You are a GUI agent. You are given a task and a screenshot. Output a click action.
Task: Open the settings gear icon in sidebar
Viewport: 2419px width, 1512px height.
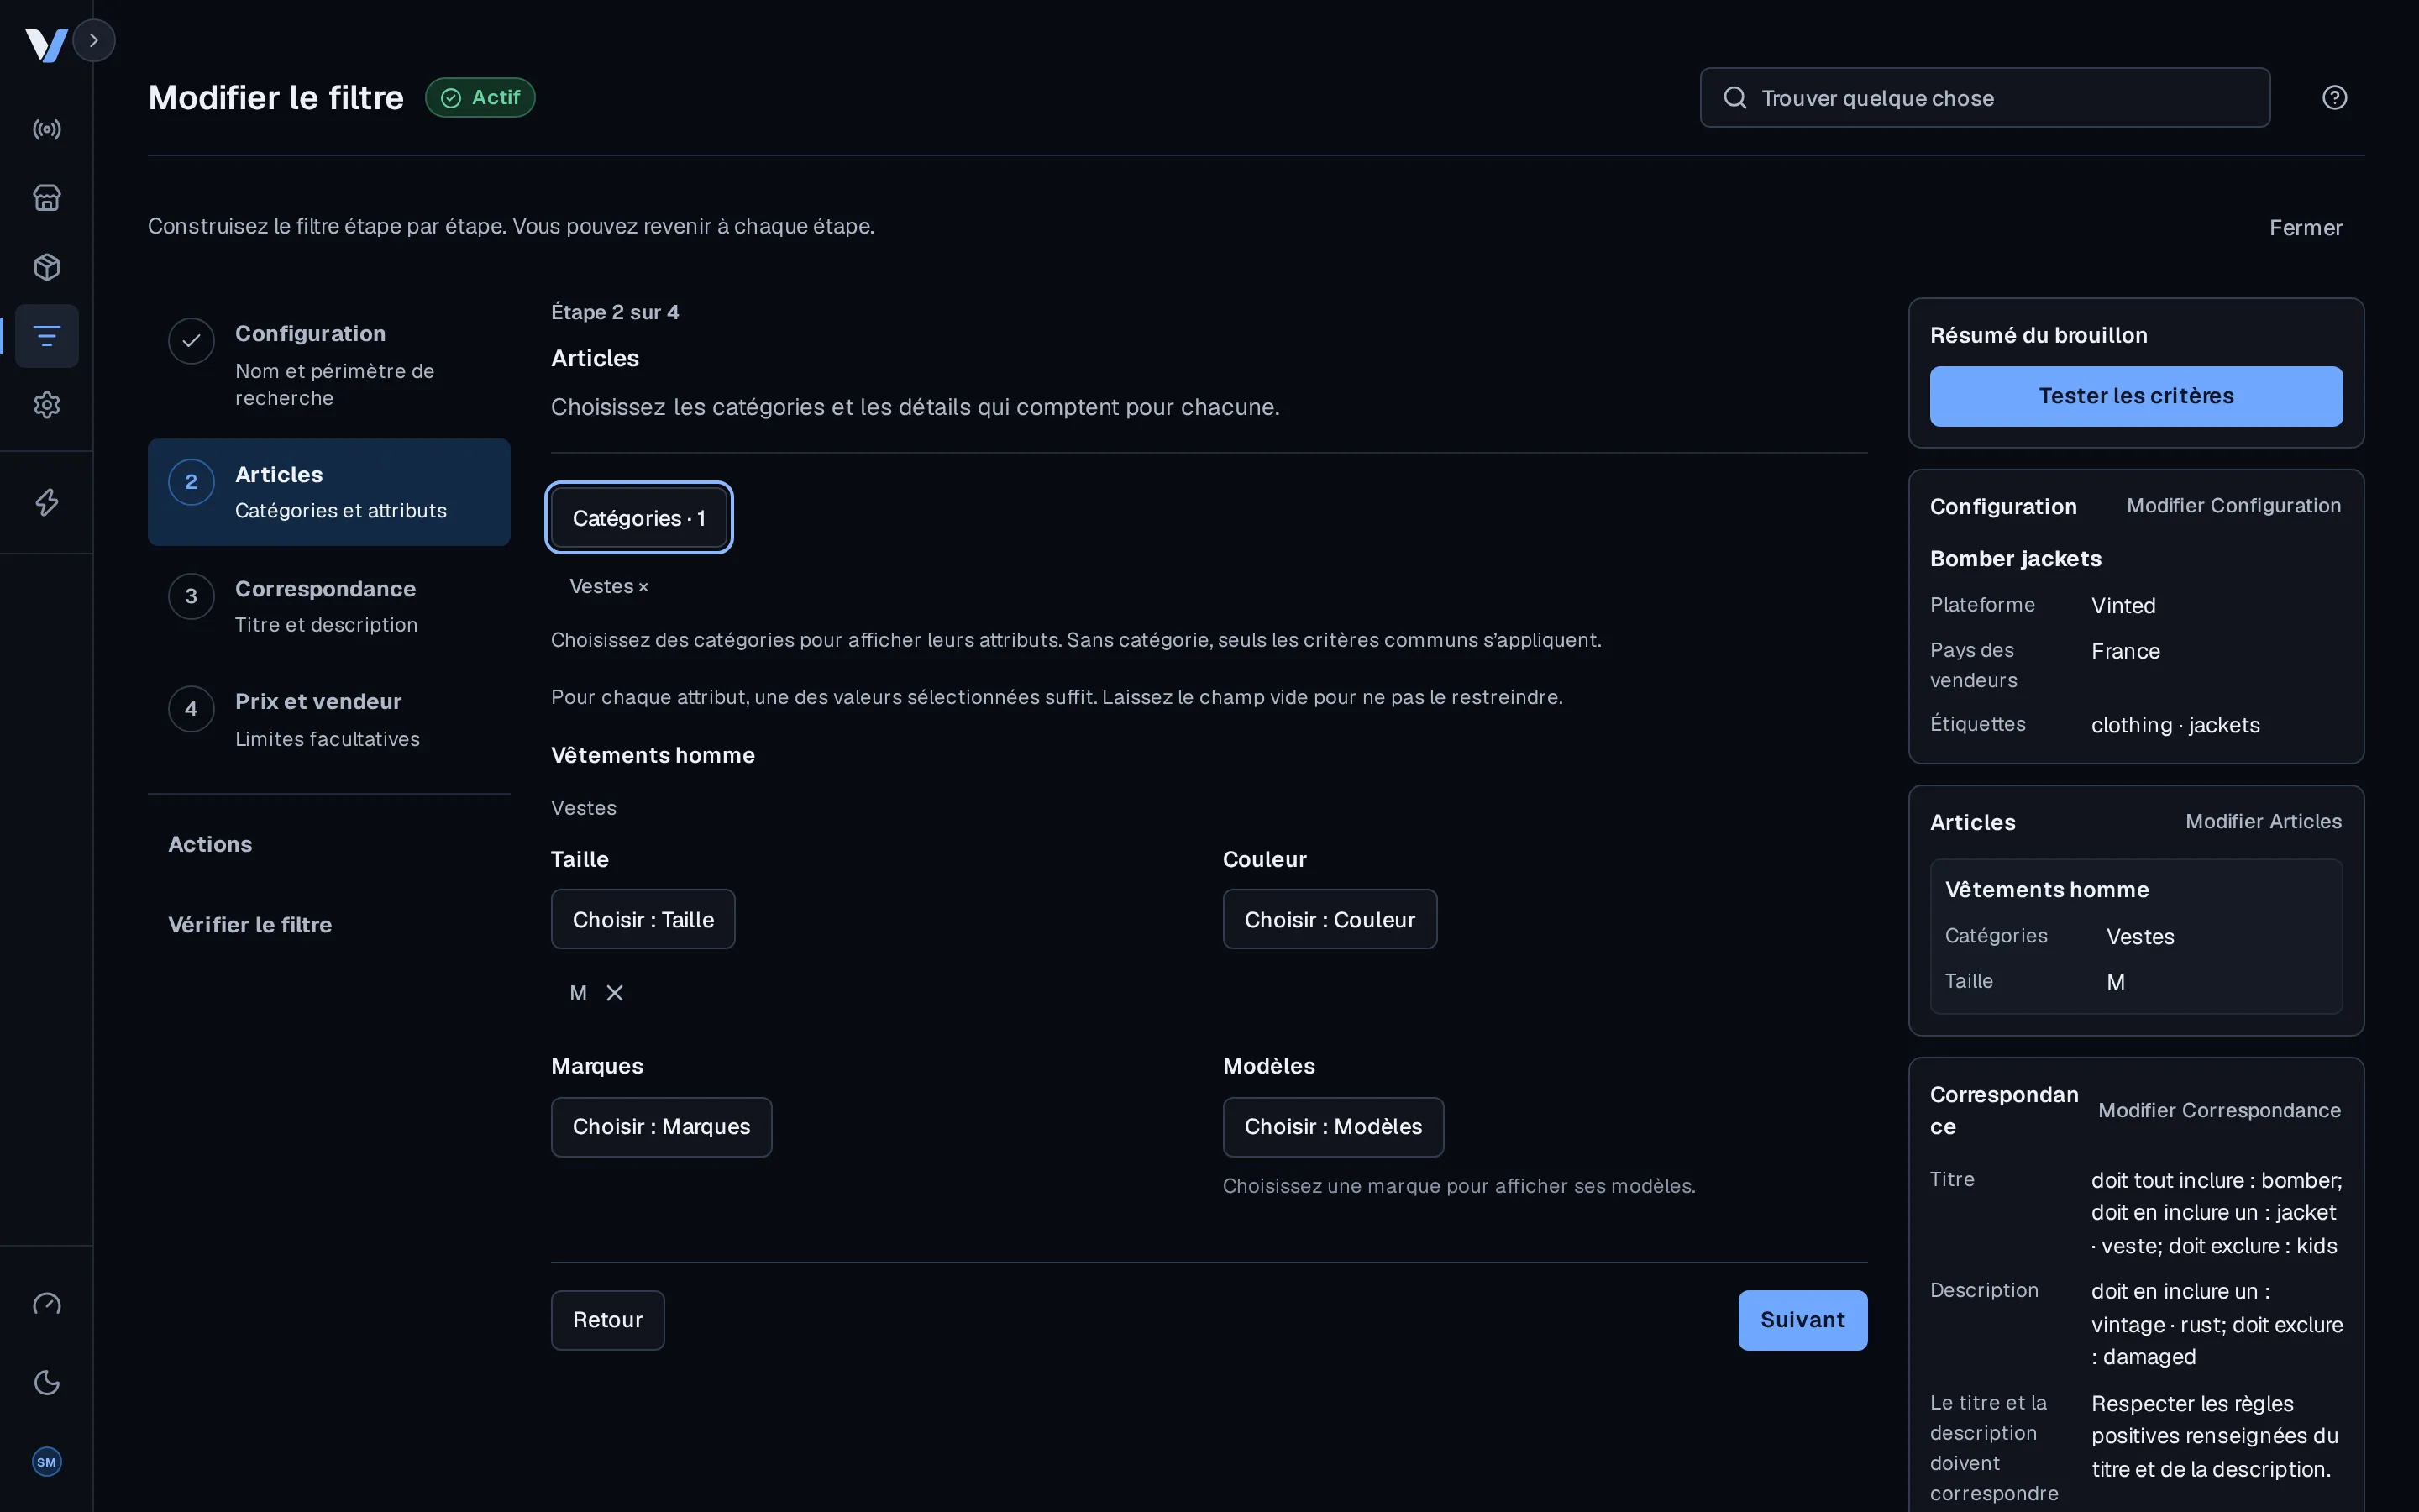(47, 405)
